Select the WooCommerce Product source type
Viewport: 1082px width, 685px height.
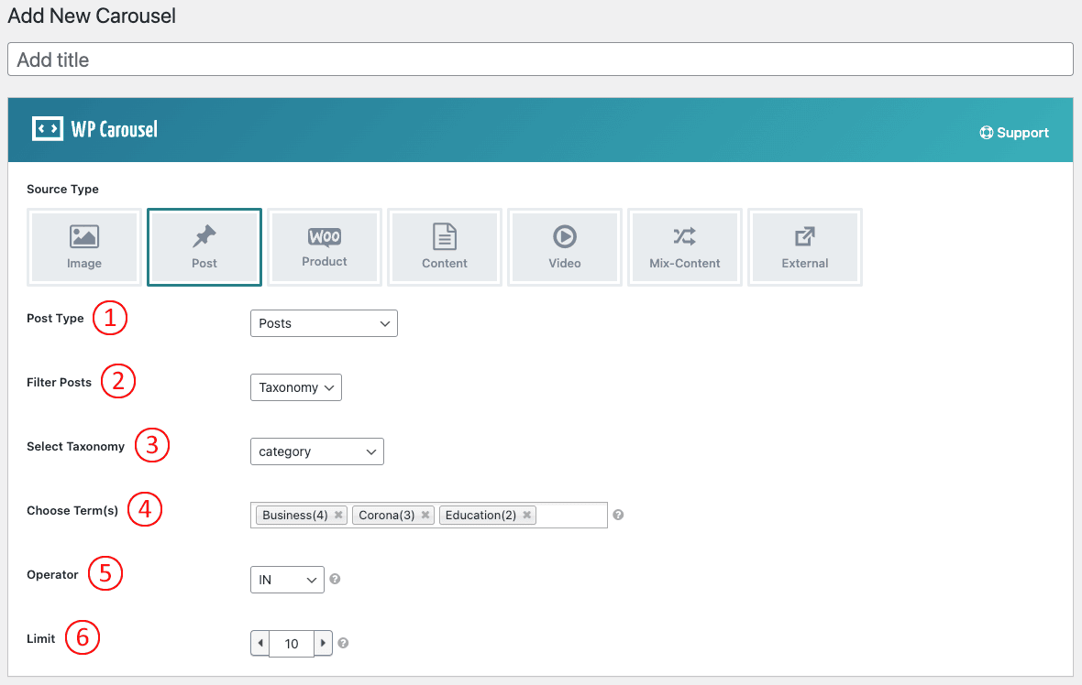pyautogui.click(x=325, y=247)
